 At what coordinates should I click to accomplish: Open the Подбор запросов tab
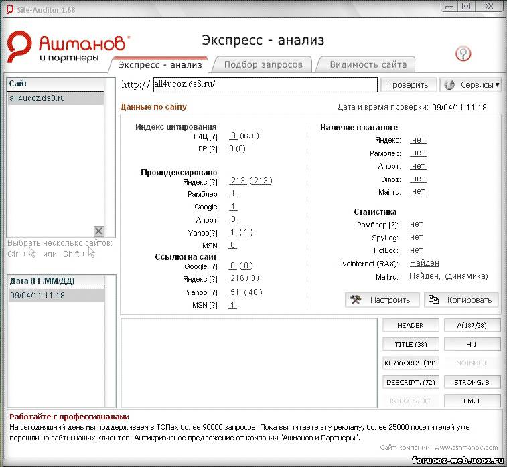(x=263, y=65)
